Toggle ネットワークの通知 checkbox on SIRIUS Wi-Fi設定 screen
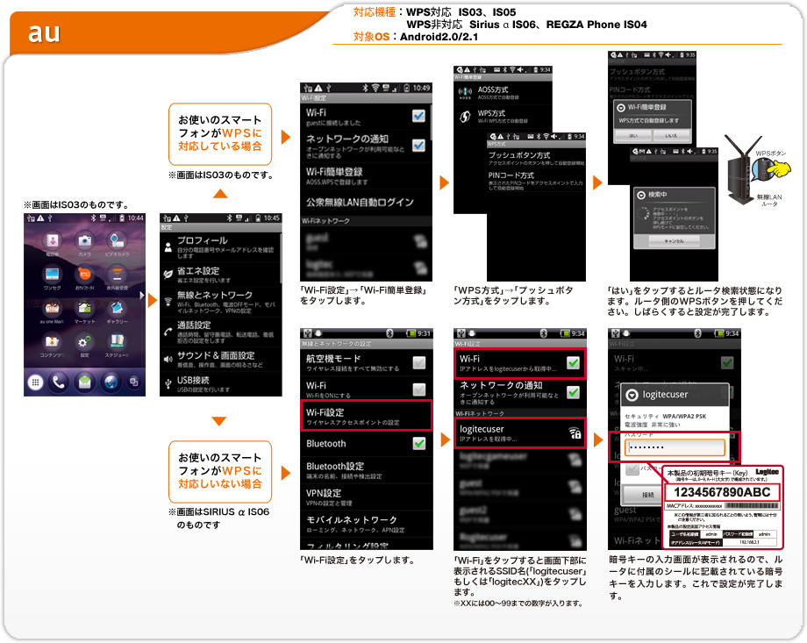The height and width of the screenshot is (643, 807). coord(573,393)
